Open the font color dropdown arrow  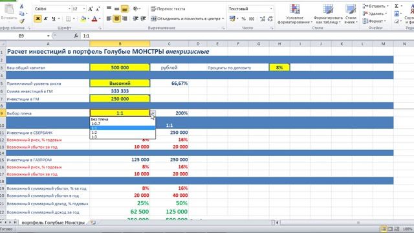(100, 19)
